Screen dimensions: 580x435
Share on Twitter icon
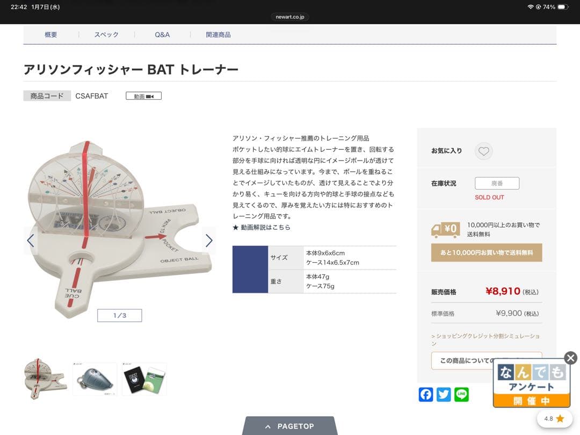tap(444, 394)
